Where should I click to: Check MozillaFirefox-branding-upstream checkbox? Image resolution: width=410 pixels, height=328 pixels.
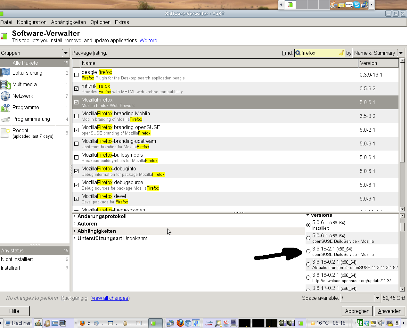pyautogui.click(x=76, y=143)
